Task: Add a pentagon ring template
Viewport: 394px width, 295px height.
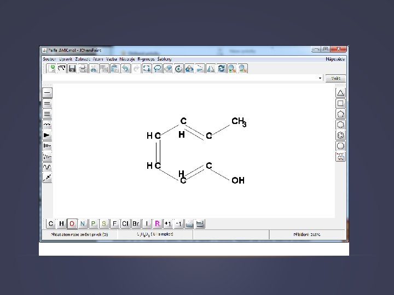Action: click(340, 114)
